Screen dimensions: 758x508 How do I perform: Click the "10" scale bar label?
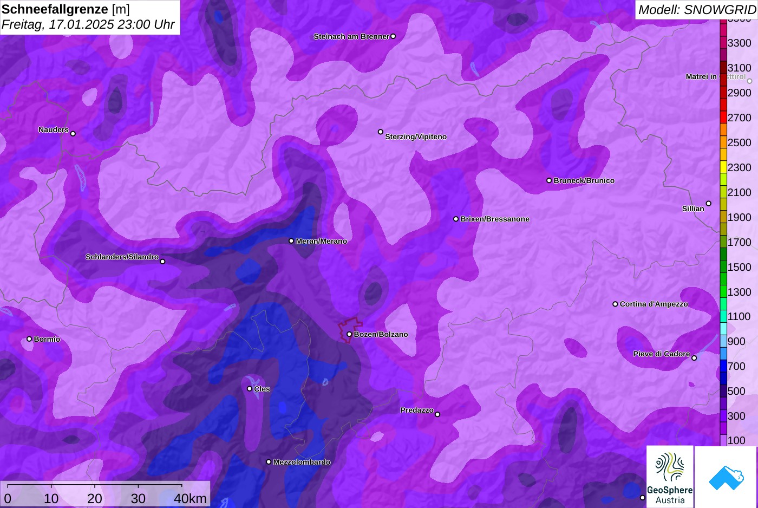tap(51, 498)
